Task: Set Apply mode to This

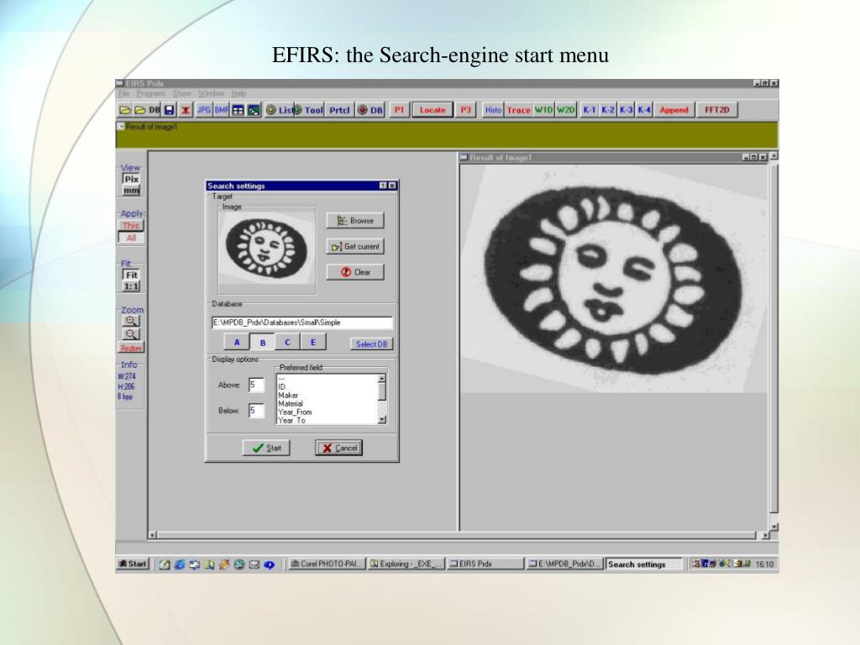Action: click(130, 225)
